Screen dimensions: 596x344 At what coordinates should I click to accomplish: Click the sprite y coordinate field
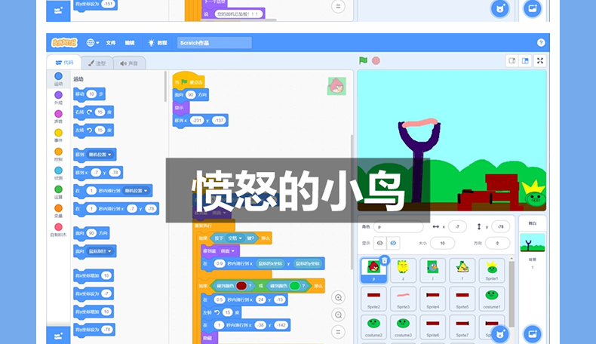[501, 226]
